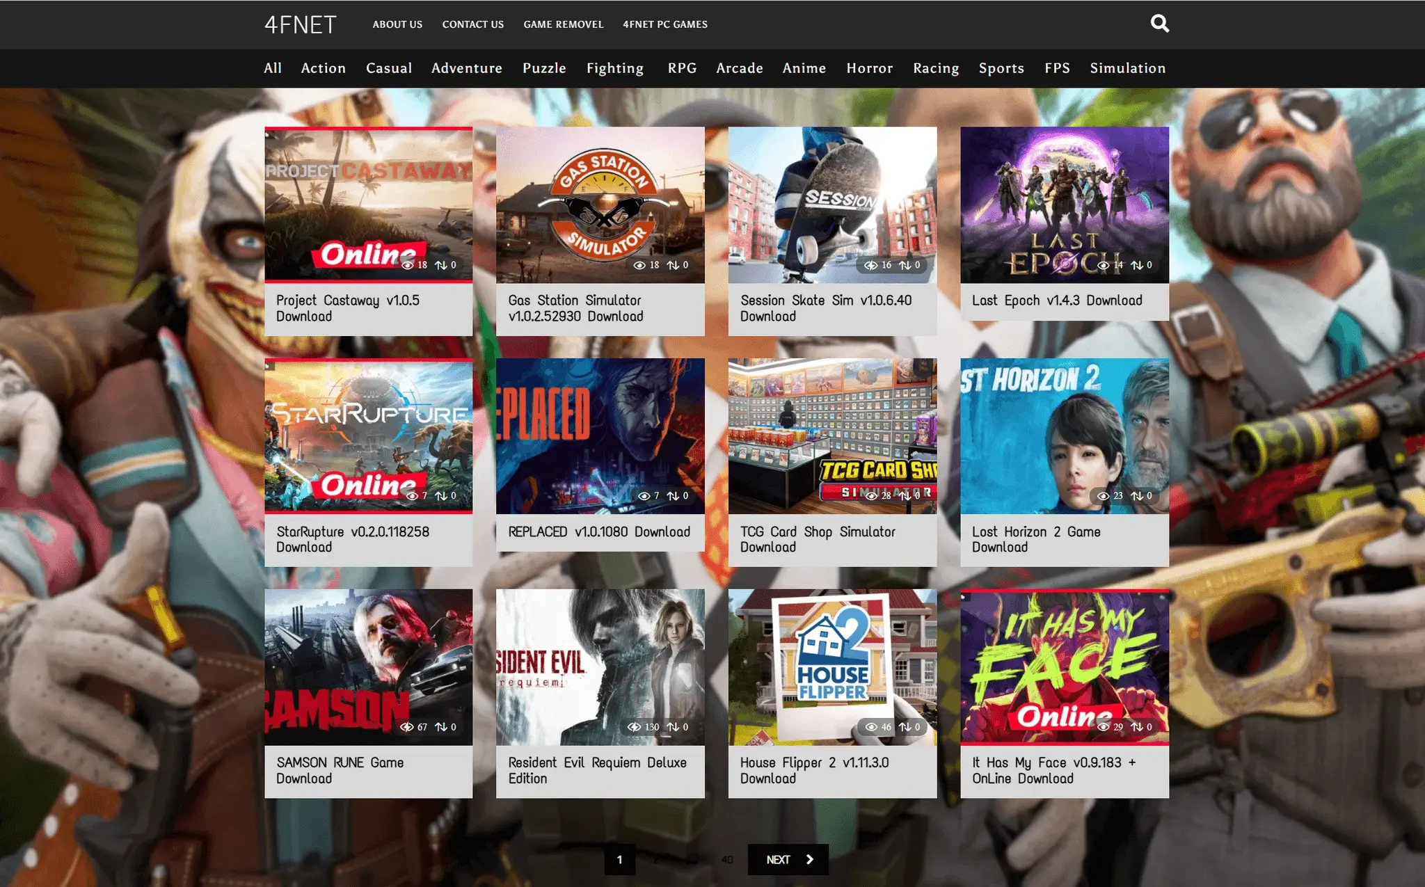This screenshot has width=1425, height=887.
Task: Select the FPS category
Action: pos(1057,68)
